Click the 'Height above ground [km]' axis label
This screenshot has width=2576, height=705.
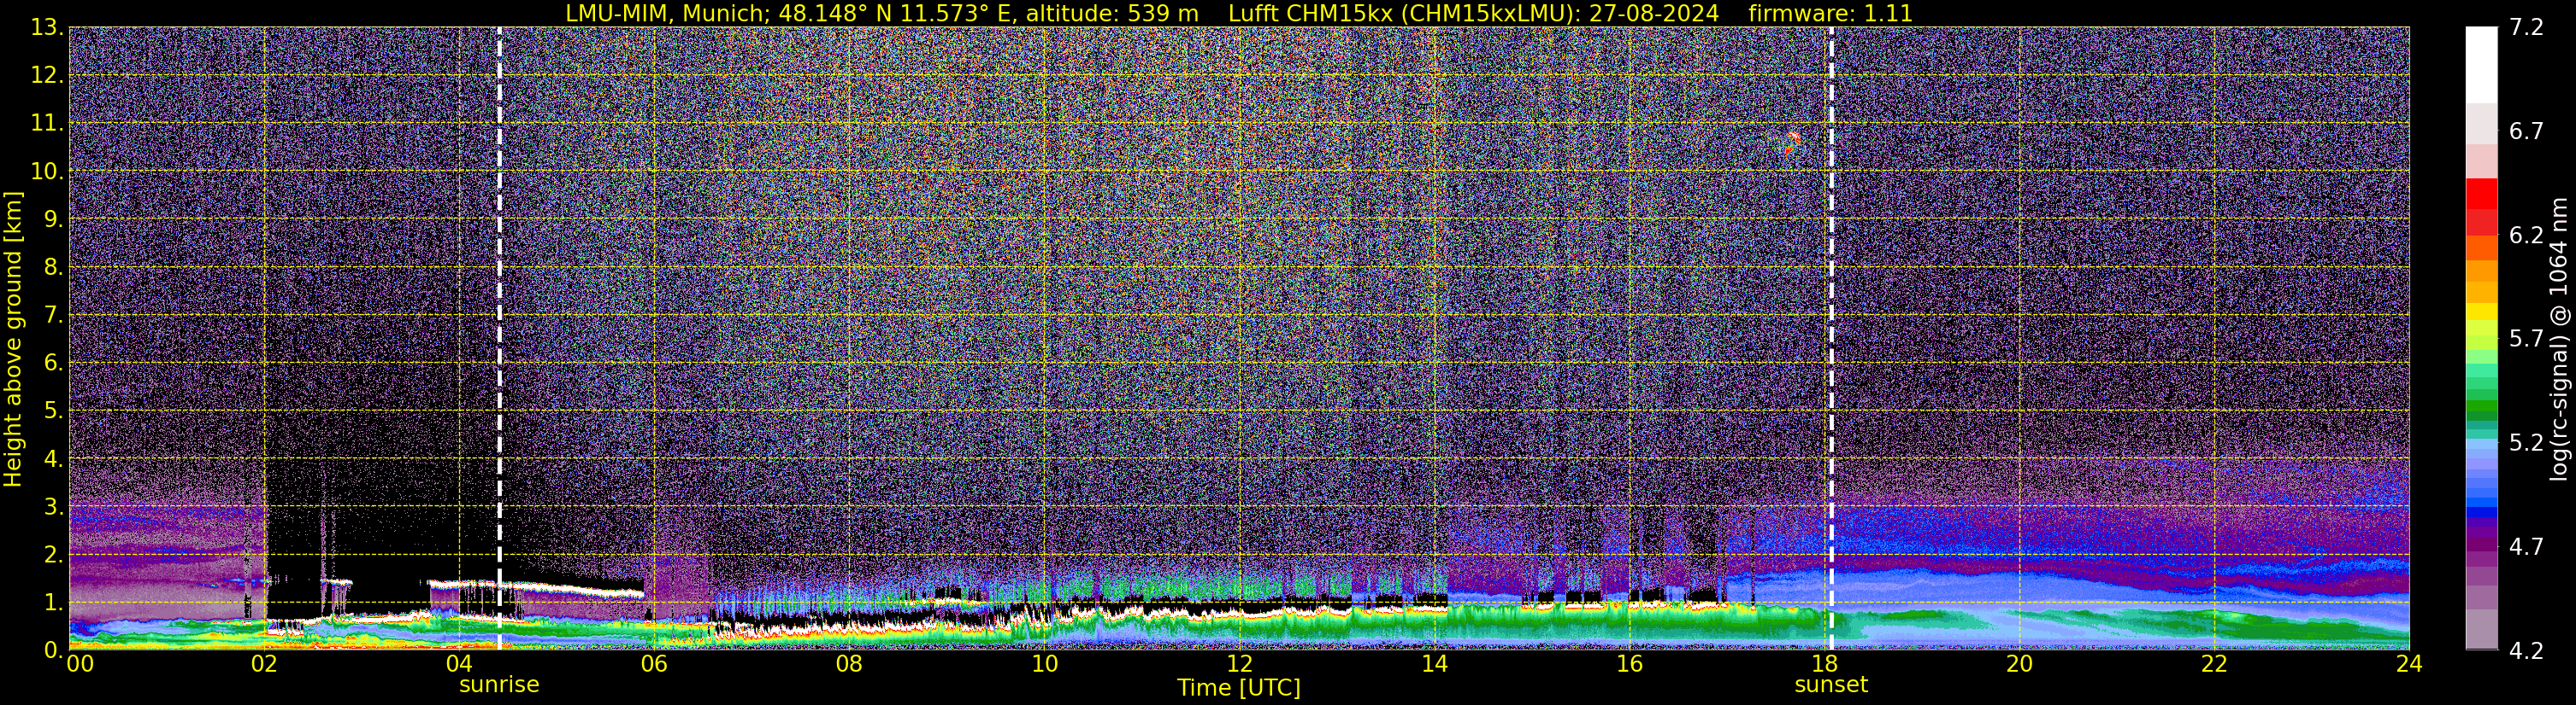tap(13, 339)
